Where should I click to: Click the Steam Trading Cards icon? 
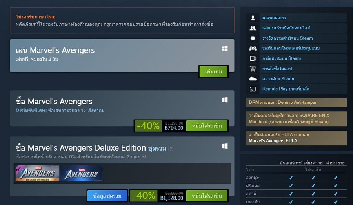[x=253, y=58]
